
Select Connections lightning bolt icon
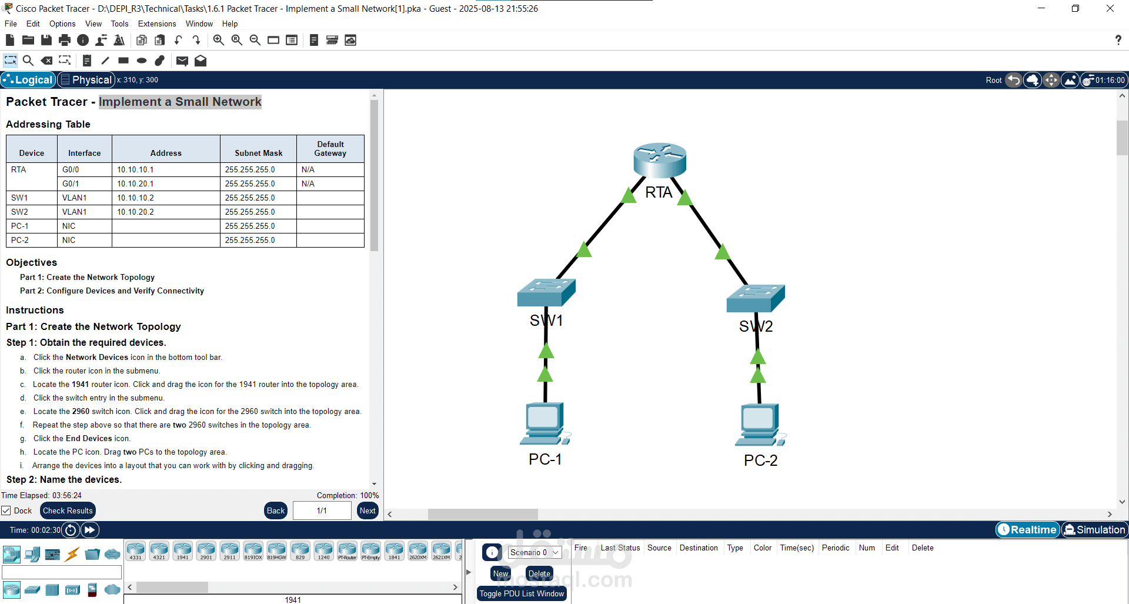pyautogui.click(x=72, y=554)
